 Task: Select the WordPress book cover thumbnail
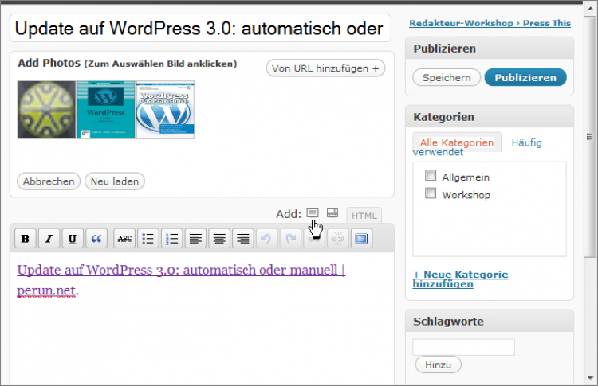pyautogui.click(x=106, y=111)
